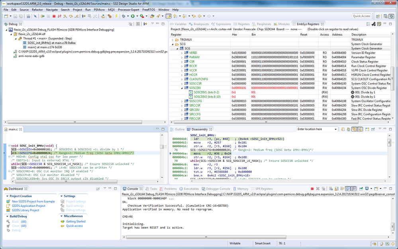
Task: Click the Flash lightning bolt icon
Action: [116, 16]
